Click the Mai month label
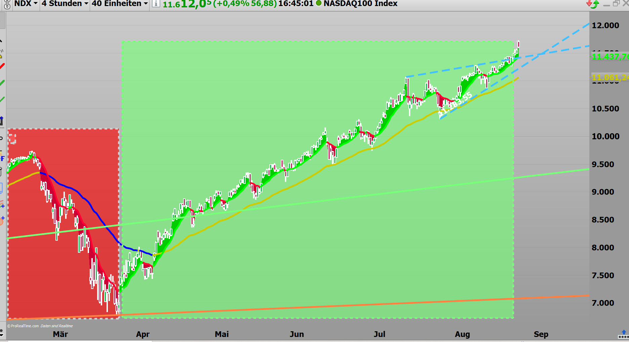The width and height of the screenshot is (629, 342). (222, 334)
